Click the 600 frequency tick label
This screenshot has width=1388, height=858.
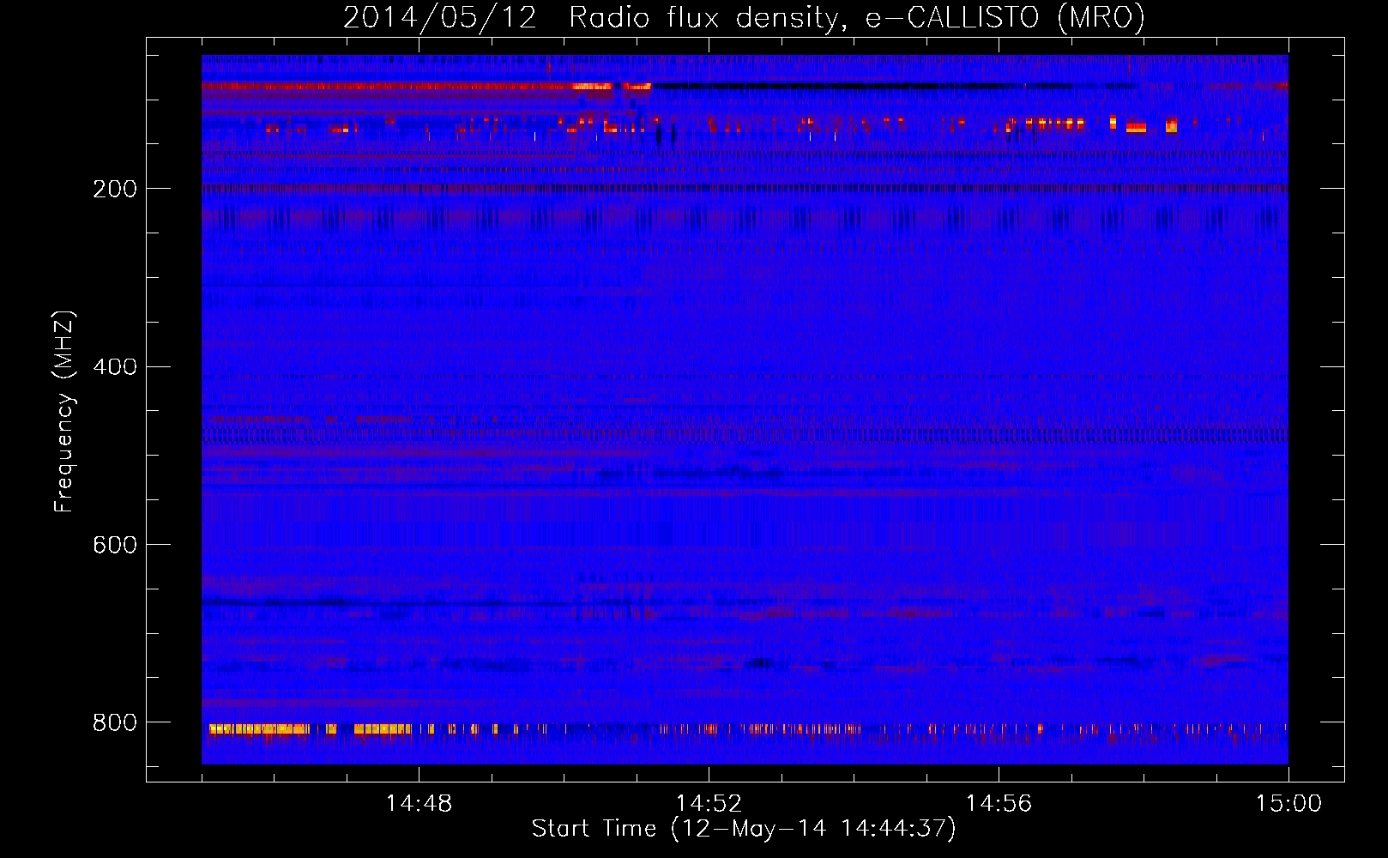coord(114,546)
